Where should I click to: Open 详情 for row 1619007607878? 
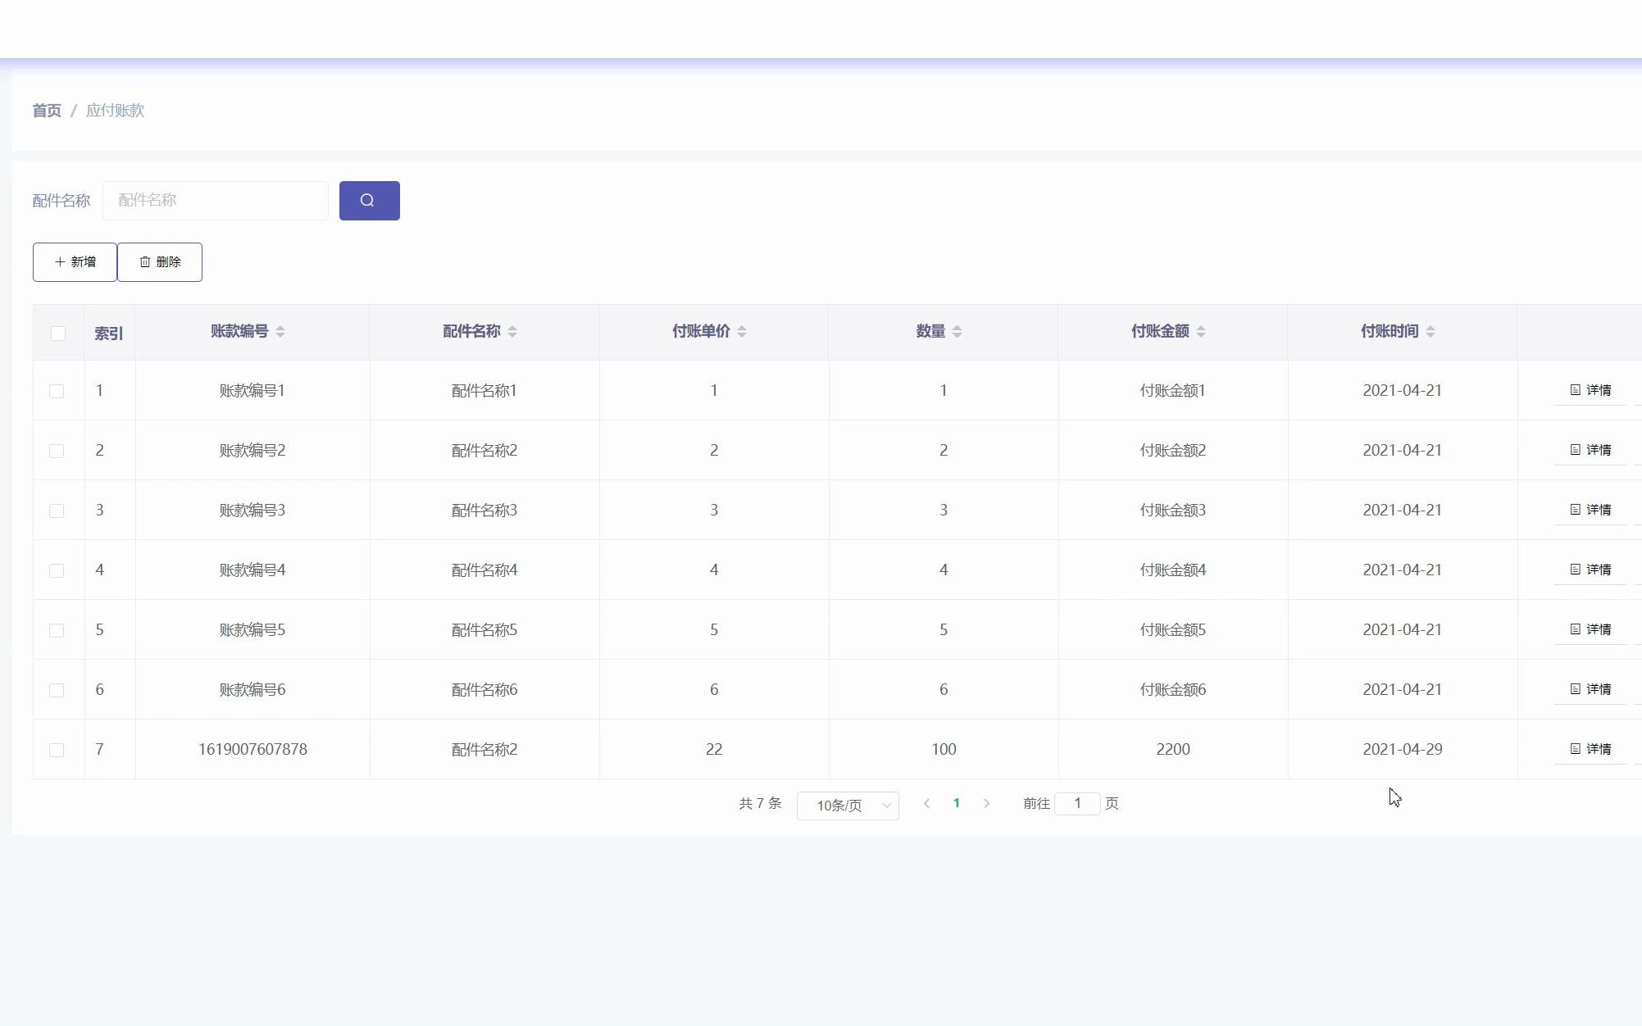[1590, 749]
